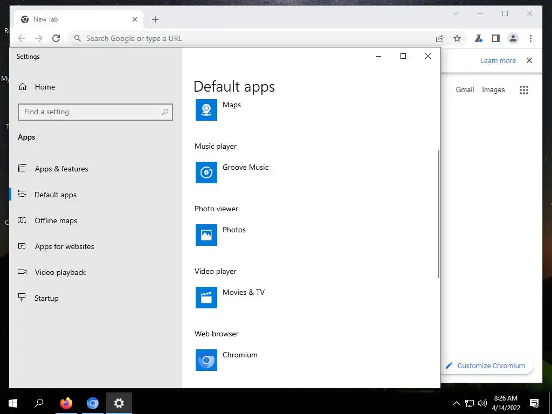Focus the Find a setting field
The image size is (552, 414).
point(95,112)
